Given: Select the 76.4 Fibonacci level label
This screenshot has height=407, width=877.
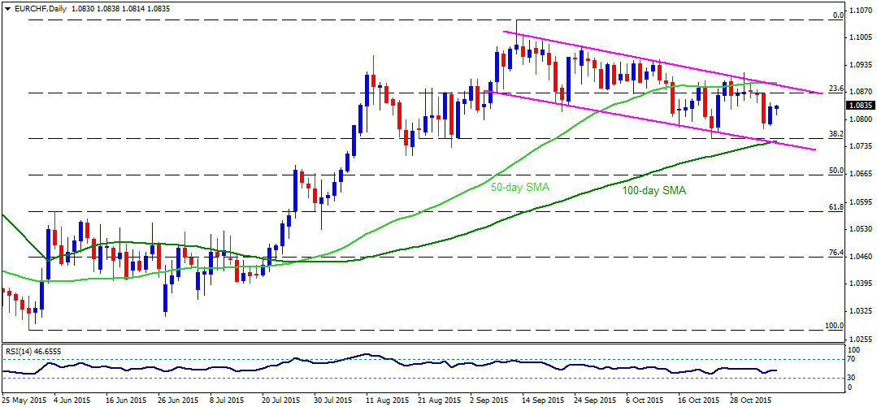Looking at the screenshot, I should coord(836,253).
